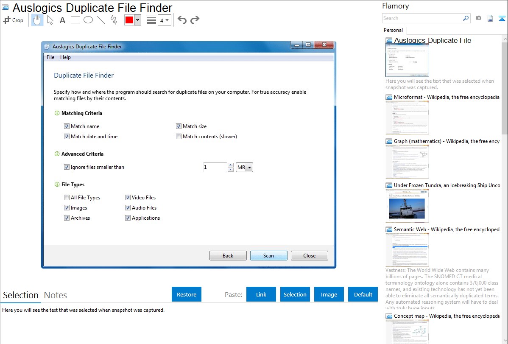This screenshot has height=344, width=508.
Task: Click the Flamory window icon beside the title
Action: coord(5,7)
